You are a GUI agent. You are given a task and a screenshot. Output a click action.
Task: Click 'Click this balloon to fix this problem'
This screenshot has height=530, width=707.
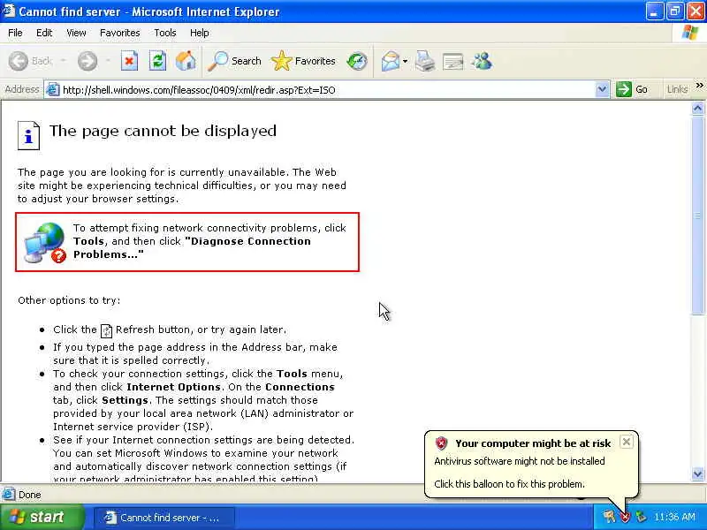coord(510,484)
